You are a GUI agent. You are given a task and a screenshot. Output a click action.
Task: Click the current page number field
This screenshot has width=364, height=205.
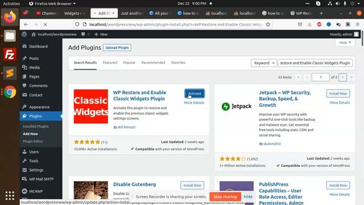(321, 77)
